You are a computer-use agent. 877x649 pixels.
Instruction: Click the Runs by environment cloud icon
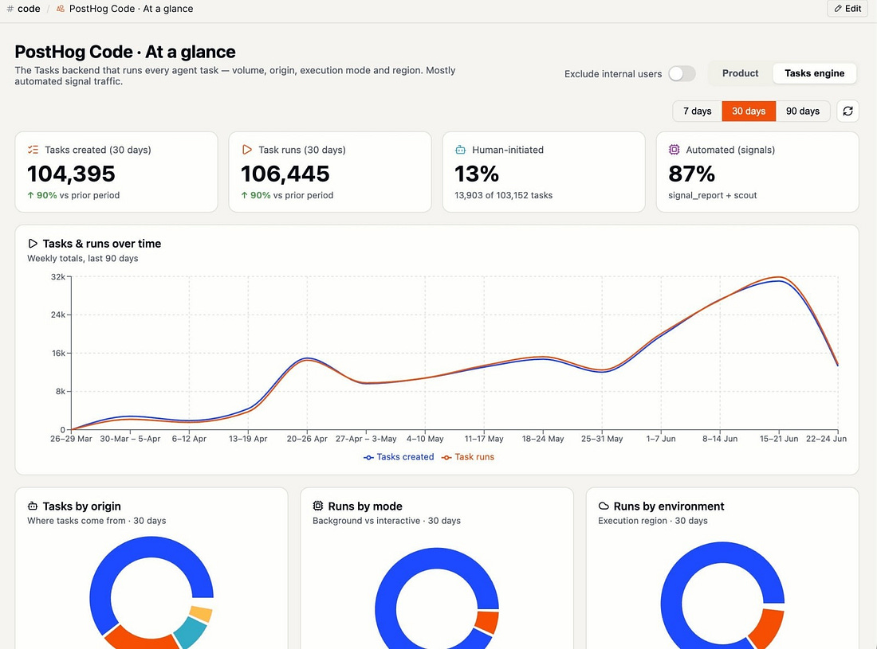[604, 506]
